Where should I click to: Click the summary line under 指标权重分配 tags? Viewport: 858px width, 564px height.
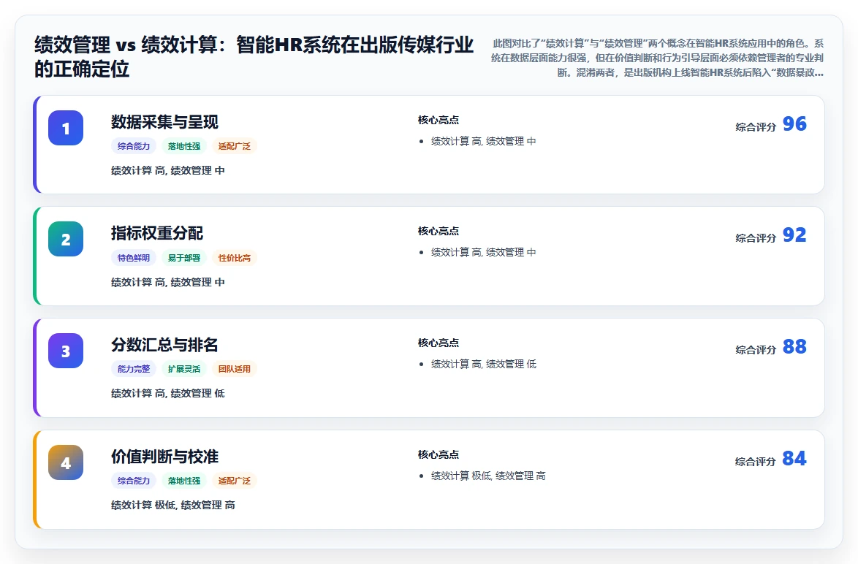(x=168, y=282)
